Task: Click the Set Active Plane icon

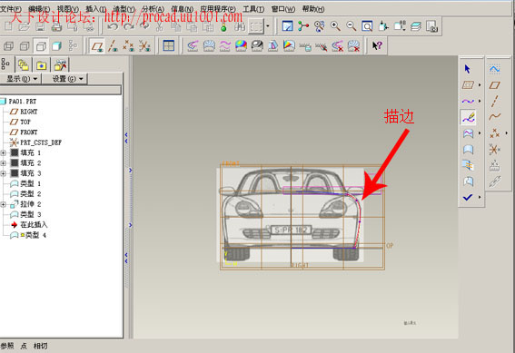Action: coord(468,85)
